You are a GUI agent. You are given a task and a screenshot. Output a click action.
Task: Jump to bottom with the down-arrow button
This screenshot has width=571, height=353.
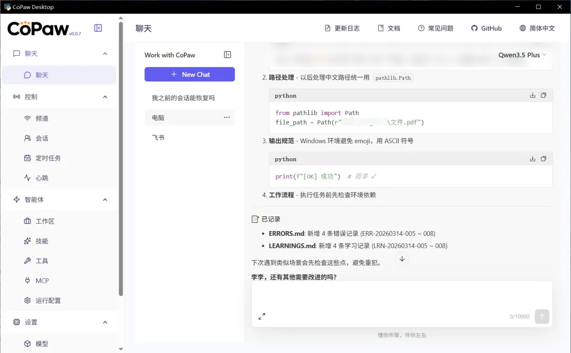pos(402,259)
